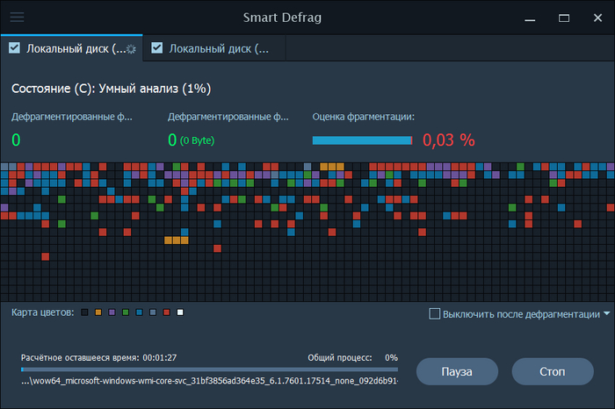The image size is (615, 409).
Task: Maximize the Smart Defrag window
Action: pyautogui.click(x=564, y=18)
